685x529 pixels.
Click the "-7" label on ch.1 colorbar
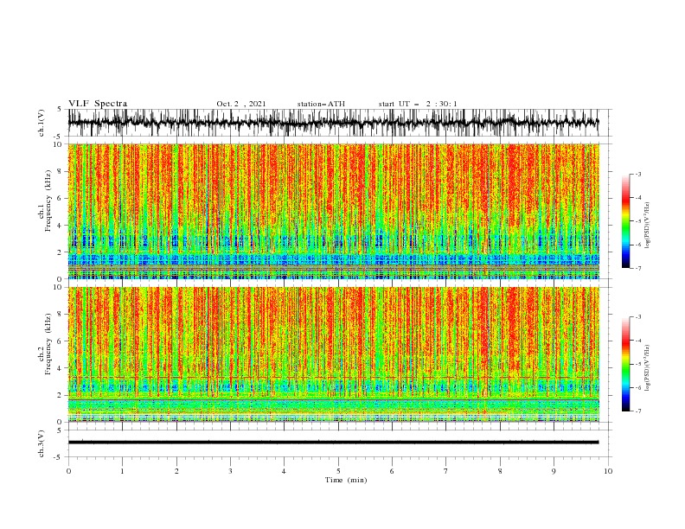tap(637, 268)
